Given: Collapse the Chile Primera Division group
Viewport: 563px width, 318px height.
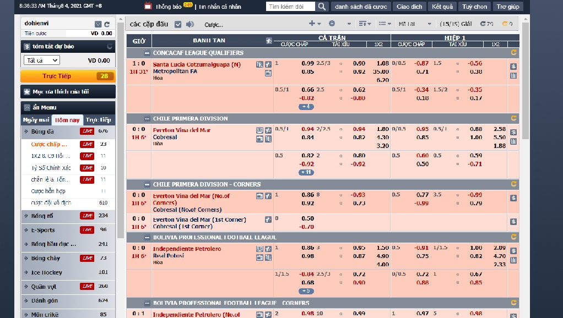Looking at the screenshot, I should click(147, 119).
